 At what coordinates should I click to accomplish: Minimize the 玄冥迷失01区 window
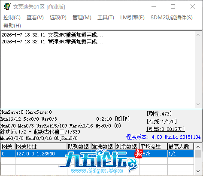[x=154, y=6]
